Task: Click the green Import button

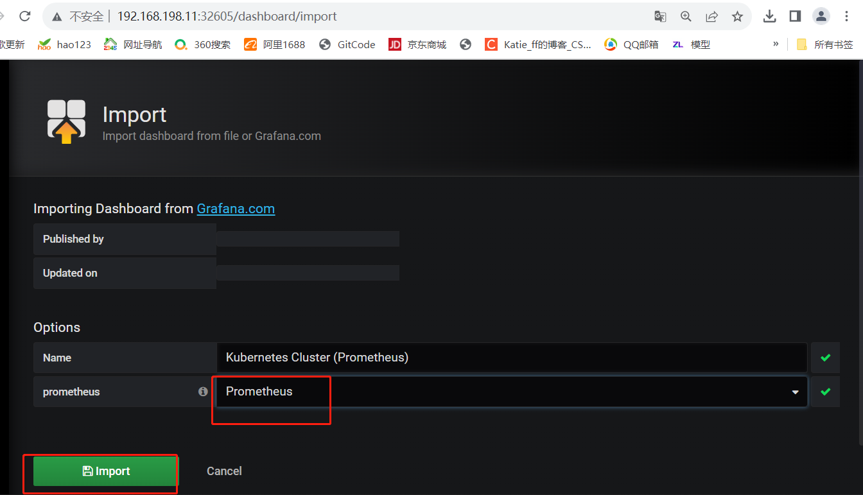Action: click(105, 471)
